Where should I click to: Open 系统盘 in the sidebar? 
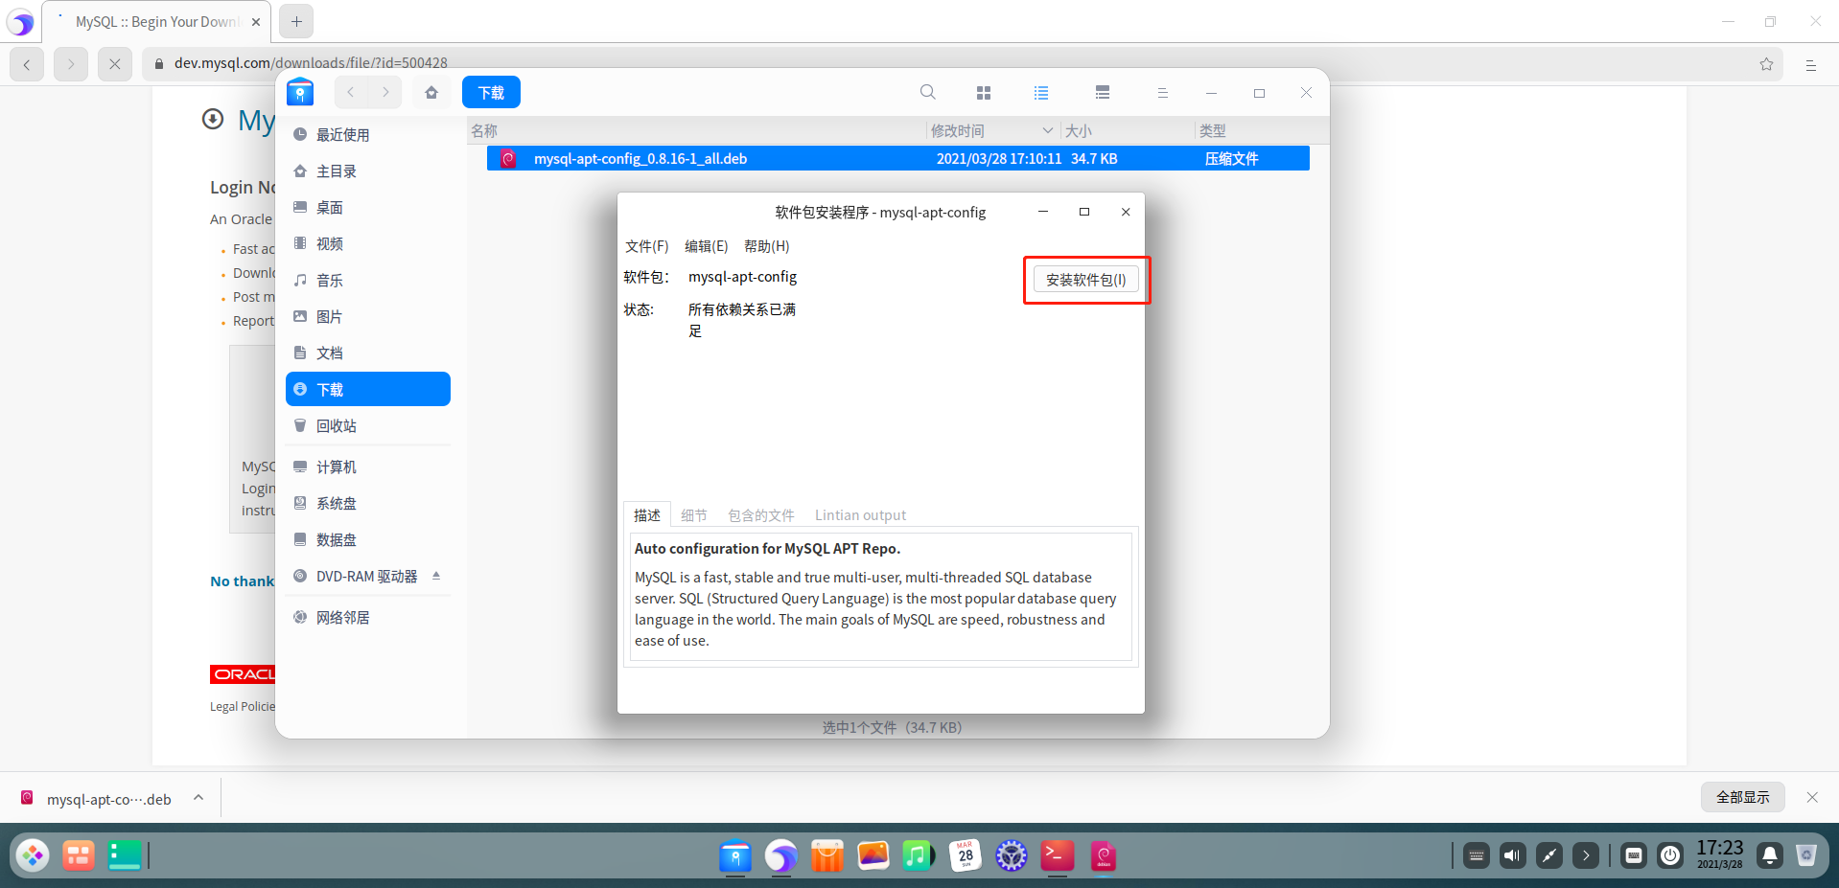368,504
